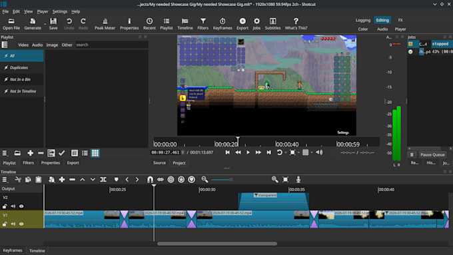The height and width of the screenshot is (255, 453).
Task: Create a marker with the marker icon
Action: (x=116, y=180)
